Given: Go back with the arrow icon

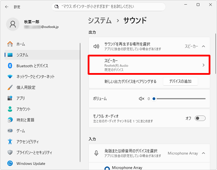Looking at the screenshot, I should click(x=7, y=7).
